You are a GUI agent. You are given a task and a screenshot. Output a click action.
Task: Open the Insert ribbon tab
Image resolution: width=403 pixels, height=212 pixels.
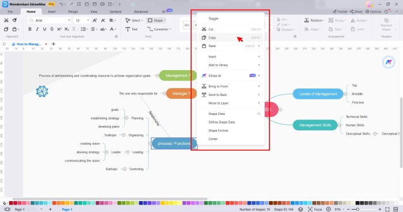tap(52, 11)
